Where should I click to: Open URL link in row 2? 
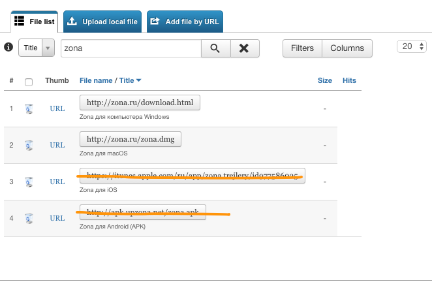57,145
